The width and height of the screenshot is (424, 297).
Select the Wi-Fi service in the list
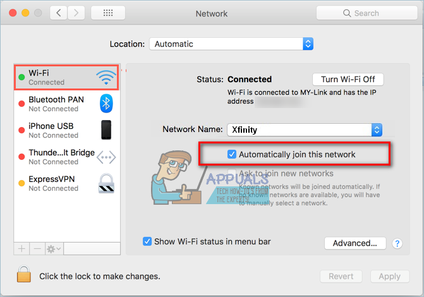pos(66,77)
